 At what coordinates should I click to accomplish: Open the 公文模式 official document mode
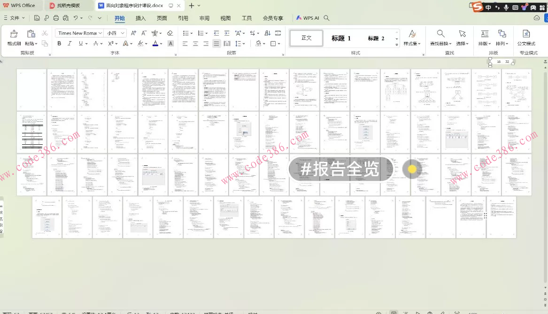[526, 37]
